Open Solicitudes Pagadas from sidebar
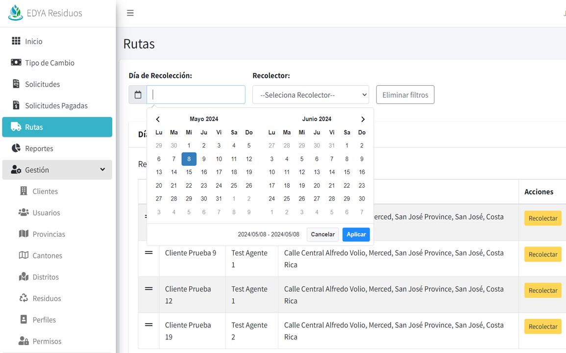 click(x=56, y=105)
